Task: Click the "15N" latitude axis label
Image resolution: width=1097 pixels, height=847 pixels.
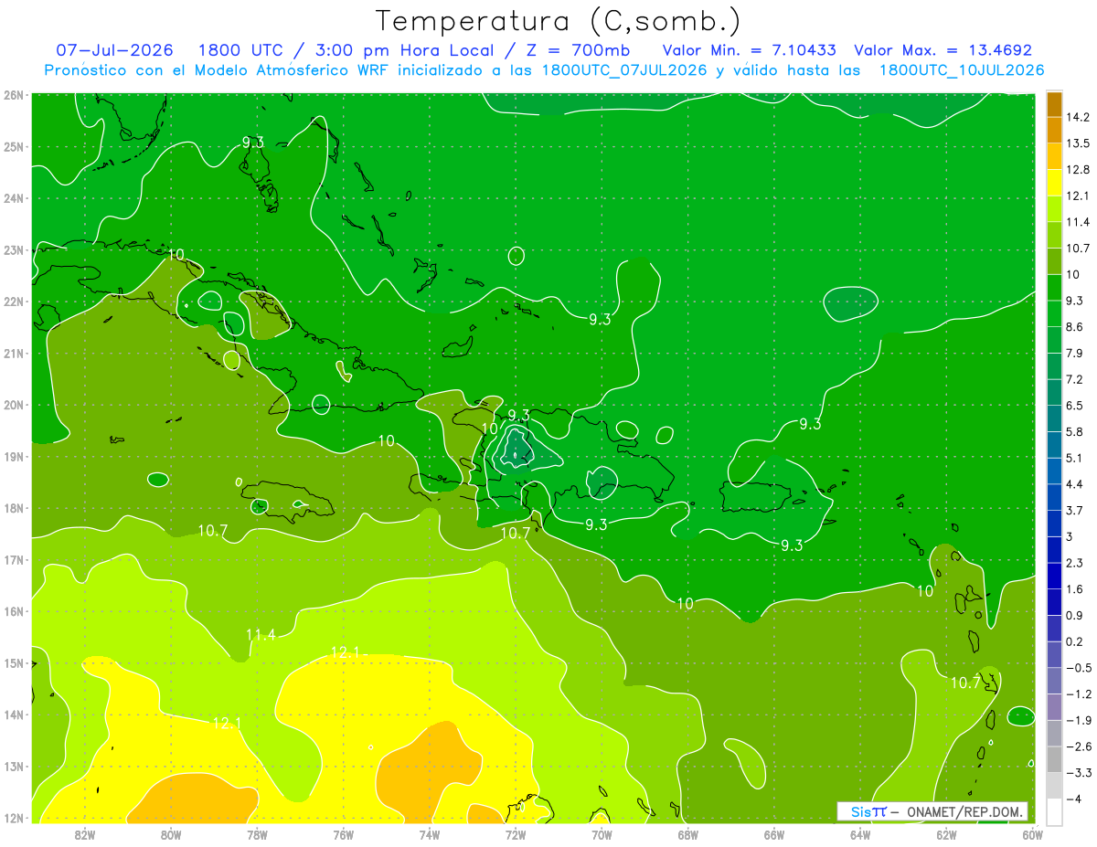Action: (x=13, y=663)
